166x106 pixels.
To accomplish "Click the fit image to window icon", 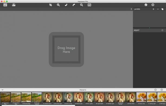I will coord(89,5).
